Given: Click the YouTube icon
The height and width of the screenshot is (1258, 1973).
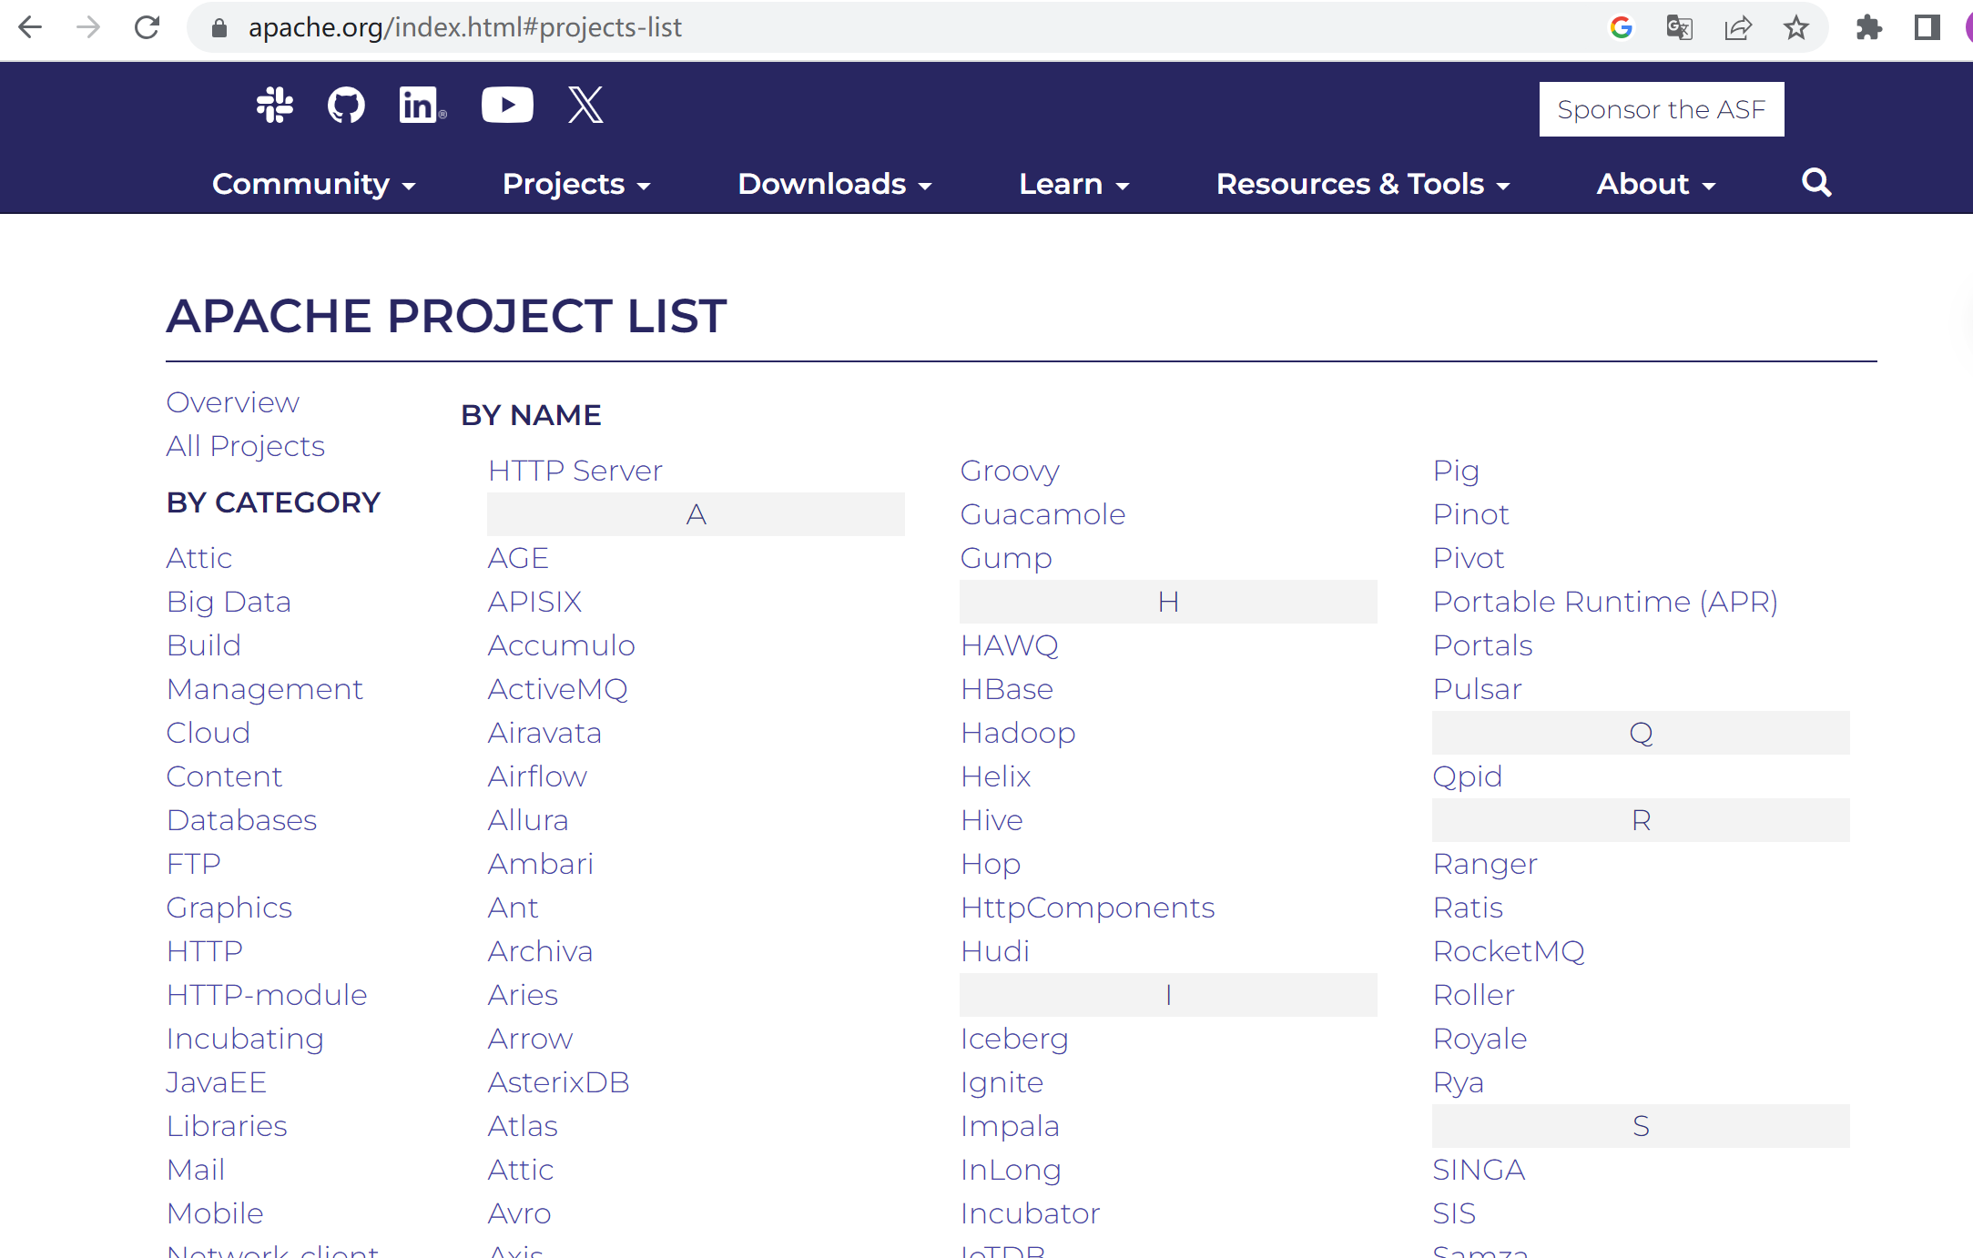Looking at the screenshot, I should (x=507, y=106).
